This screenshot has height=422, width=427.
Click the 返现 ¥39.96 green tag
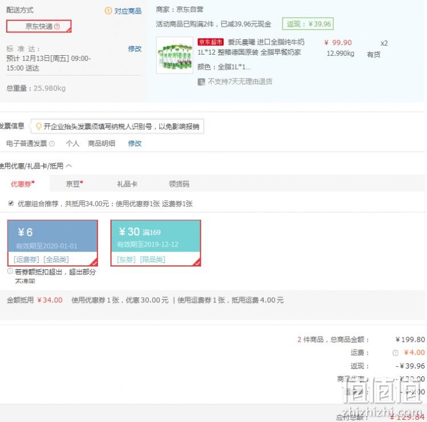point(307,24)
